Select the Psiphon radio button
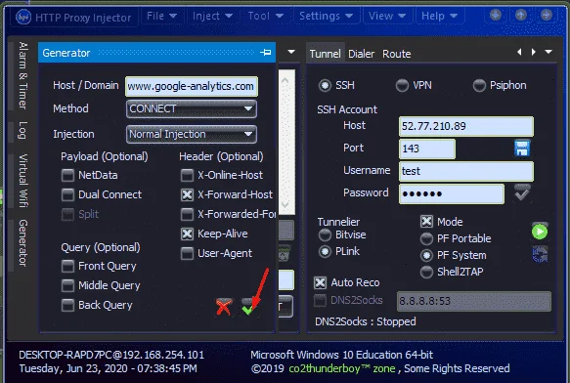This screenshot has width=570, height=383. click(x=479, y=86)
